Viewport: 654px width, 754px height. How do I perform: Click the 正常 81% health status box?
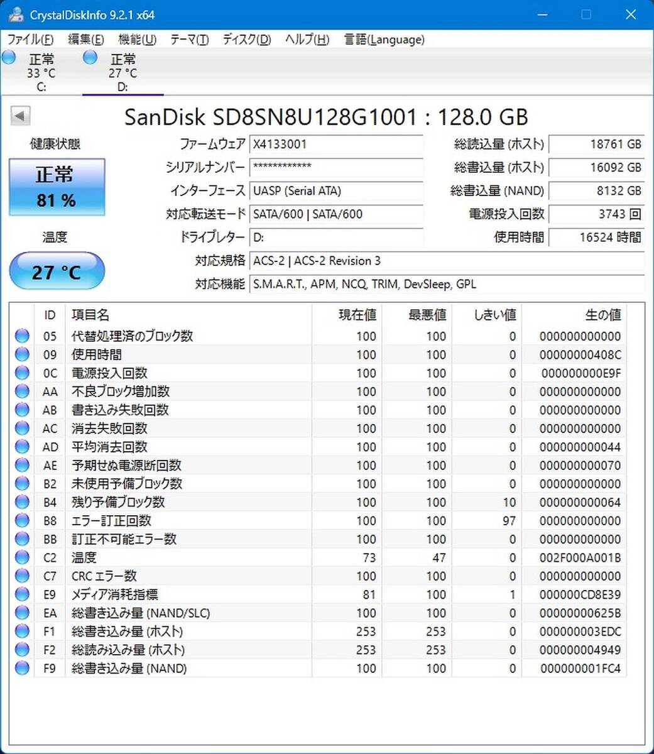[x=57, y=187]
